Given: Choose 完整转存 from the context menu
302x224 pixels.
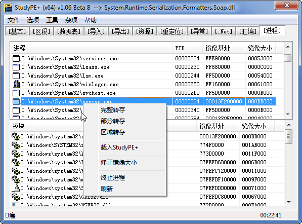Looking at the screenshot, I should pos(124,110).
